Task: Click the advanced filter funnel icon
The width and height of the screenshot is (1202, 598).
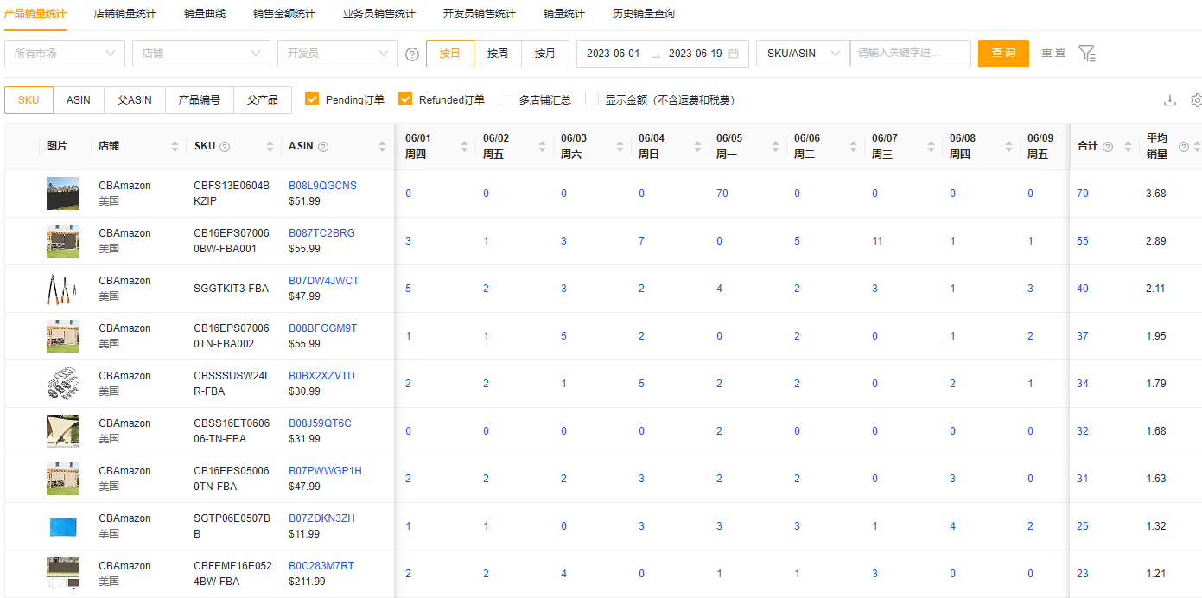Action: tap(1087, 54)
